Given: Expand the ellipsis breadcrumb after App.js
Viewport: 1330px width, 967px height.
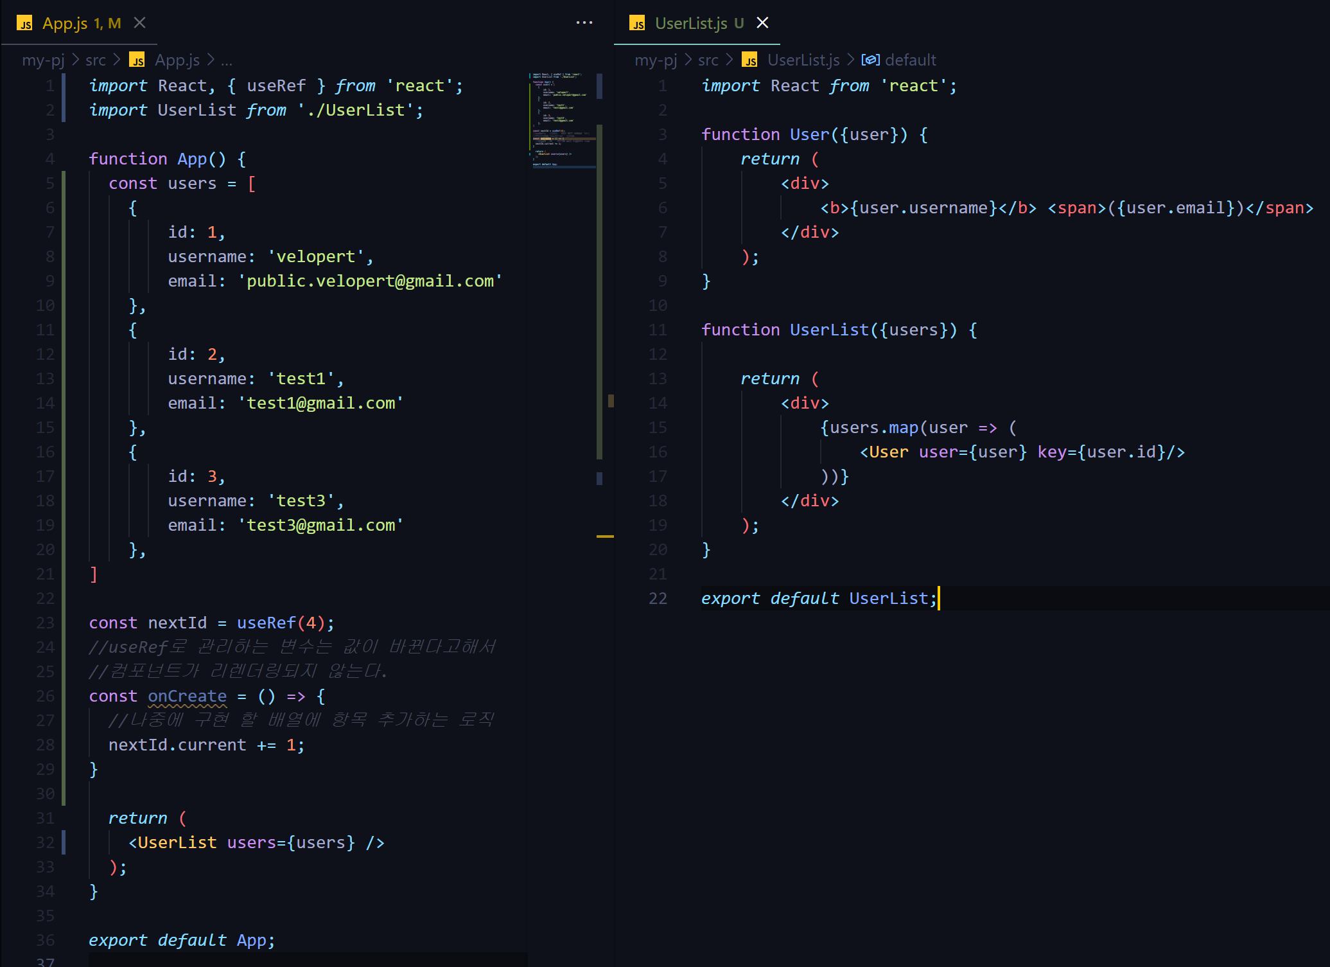Looking at the screenshot, I should 227,60.
